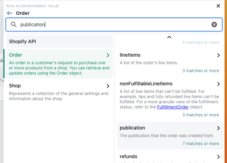Select the refunds field entry
Image resolution: width=227 pixels, height=163 pixels.
tap(170, 158)
